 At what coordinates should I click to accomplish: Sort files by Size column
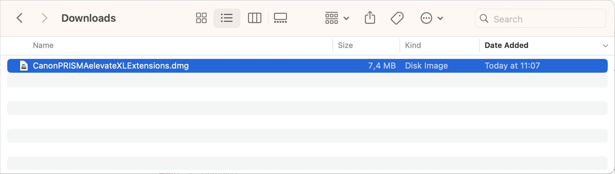click(x=345, y=45)
